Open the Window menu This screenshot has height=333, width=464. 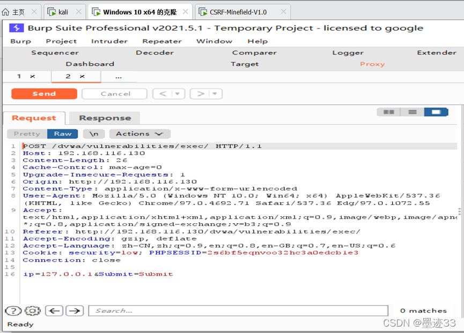214,41
